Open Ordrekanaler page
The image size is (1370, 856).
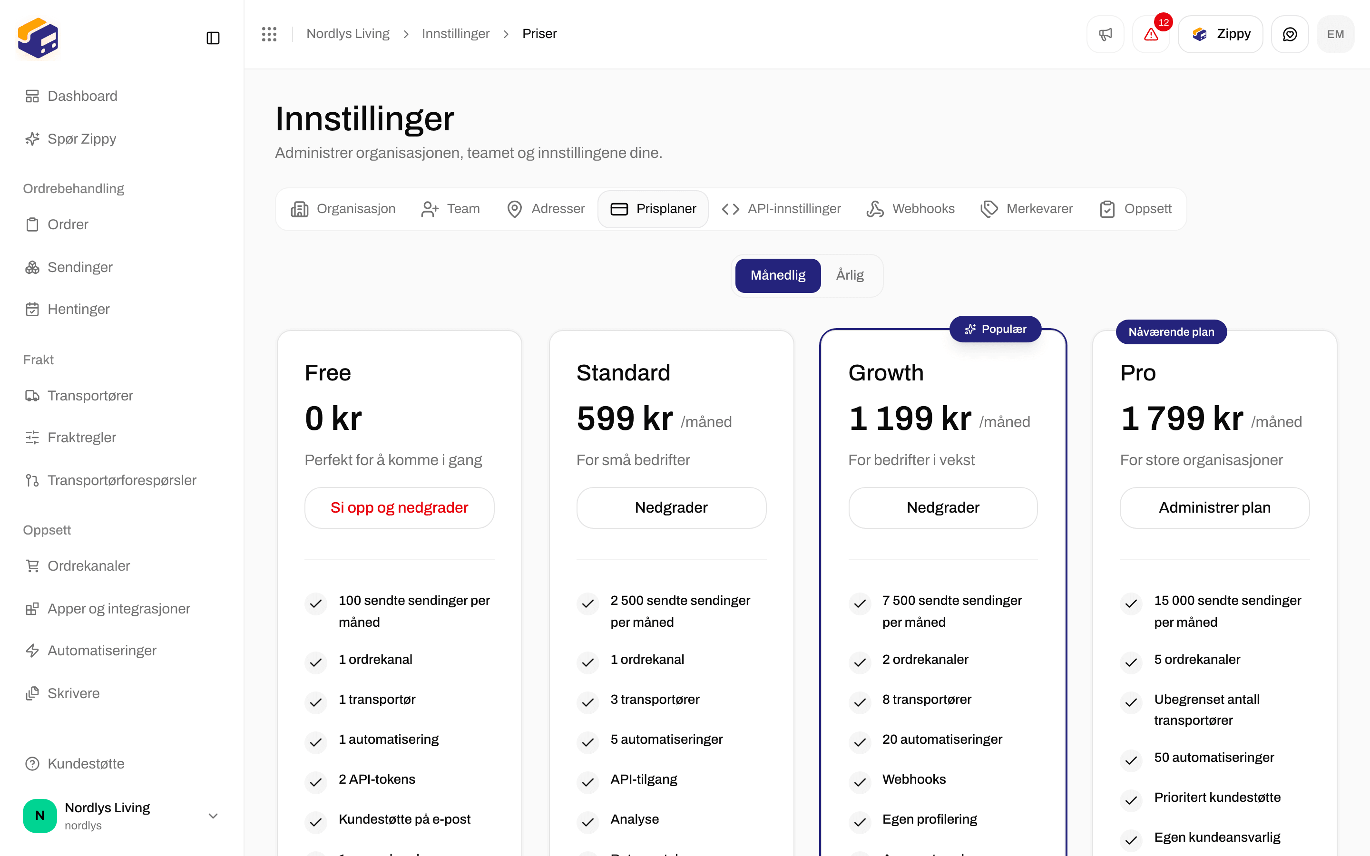77,565
